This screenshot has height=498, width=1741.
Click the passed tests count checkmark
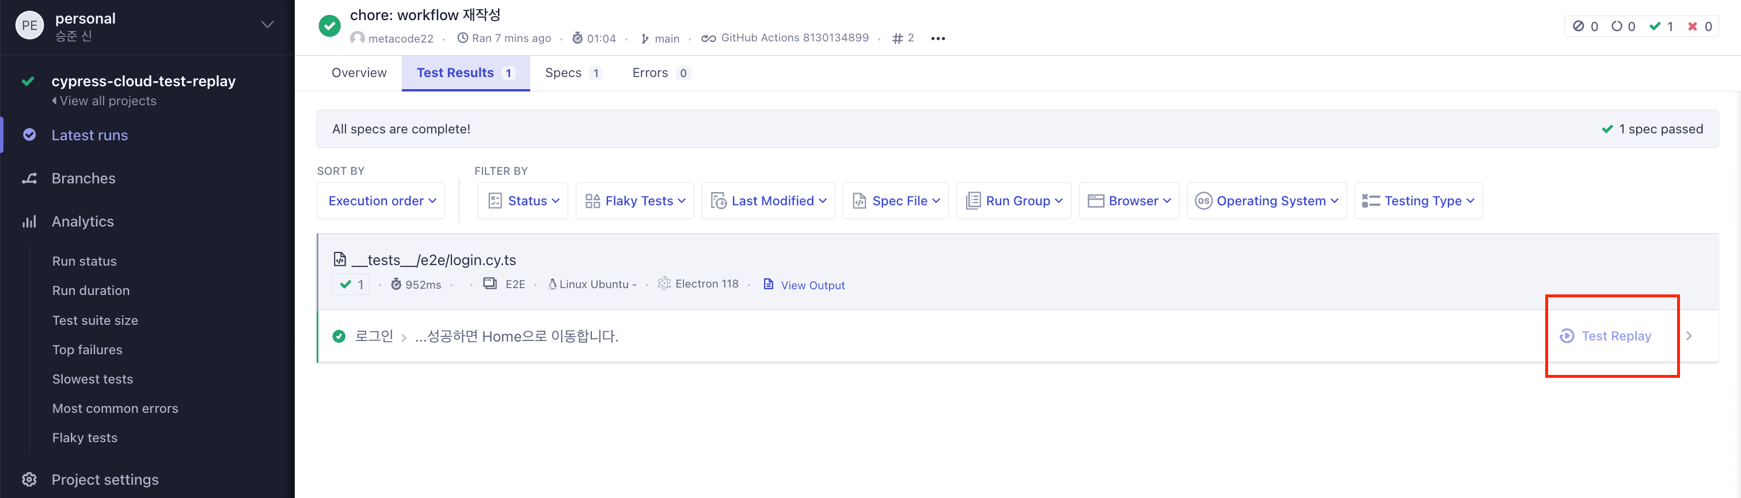click(x=1655, y=26)
